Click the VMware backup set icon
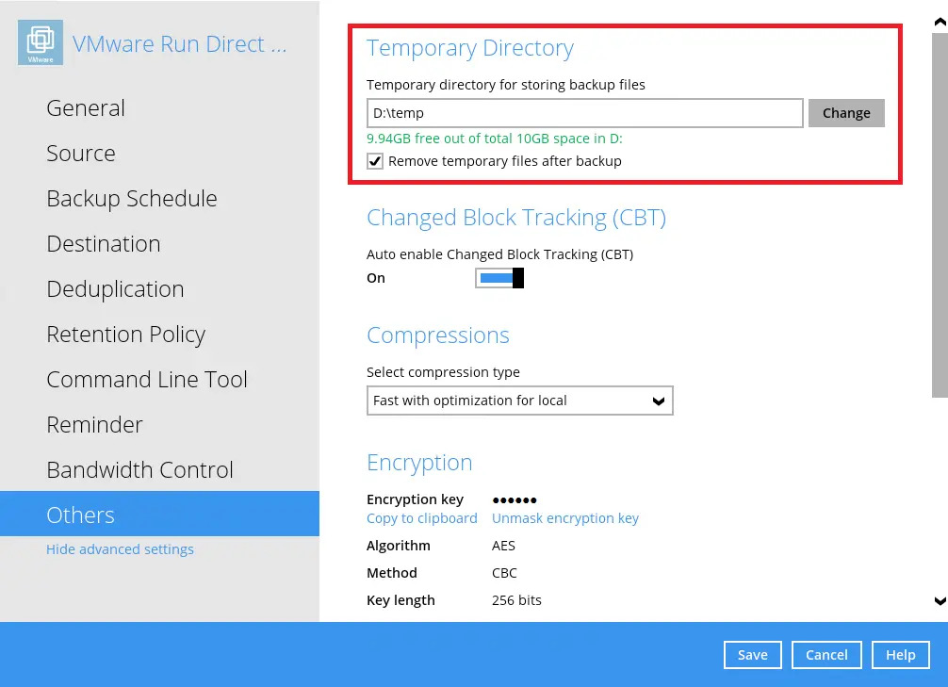The width and height of the screenshot is (948, 687). coord(41,43)
